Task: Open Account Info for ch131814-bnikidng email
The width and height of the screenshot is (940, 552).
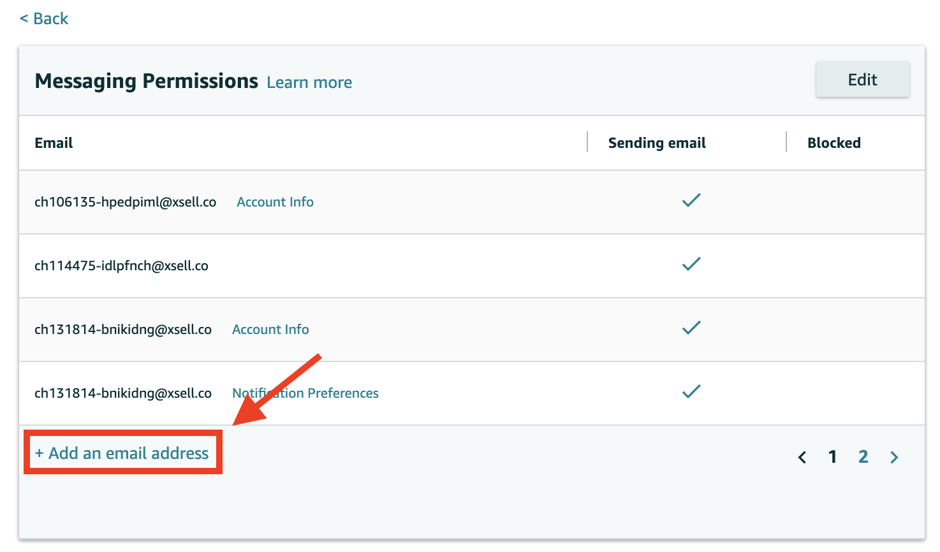Action: point(270,330)
